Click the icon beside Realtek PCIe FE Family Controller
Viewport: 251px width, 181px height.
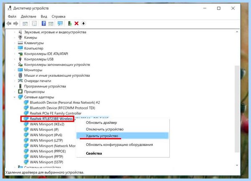[x=26, y=113]
